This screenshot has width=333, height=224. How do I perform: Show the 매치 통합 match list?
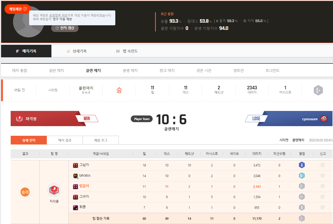(x=20, y=71)
